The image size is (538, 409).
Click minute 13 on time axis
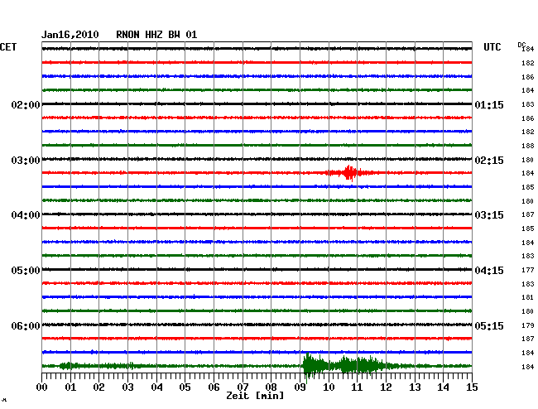pos(415,387)
